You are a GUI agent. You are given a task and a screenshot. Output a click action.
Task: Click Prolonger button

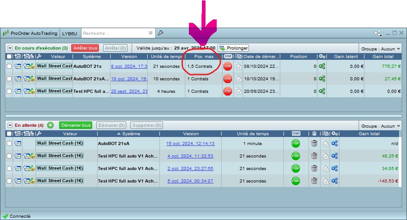[233, 48]
